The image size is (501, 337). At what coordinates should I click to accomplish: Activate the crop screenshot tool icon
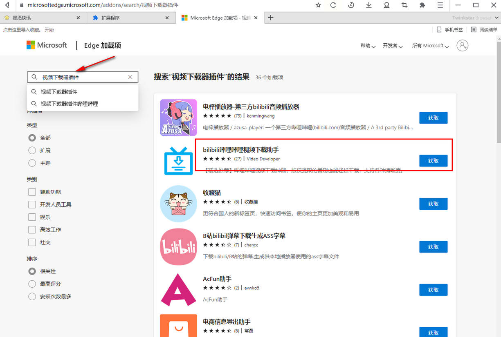click(x=404, y=5)
